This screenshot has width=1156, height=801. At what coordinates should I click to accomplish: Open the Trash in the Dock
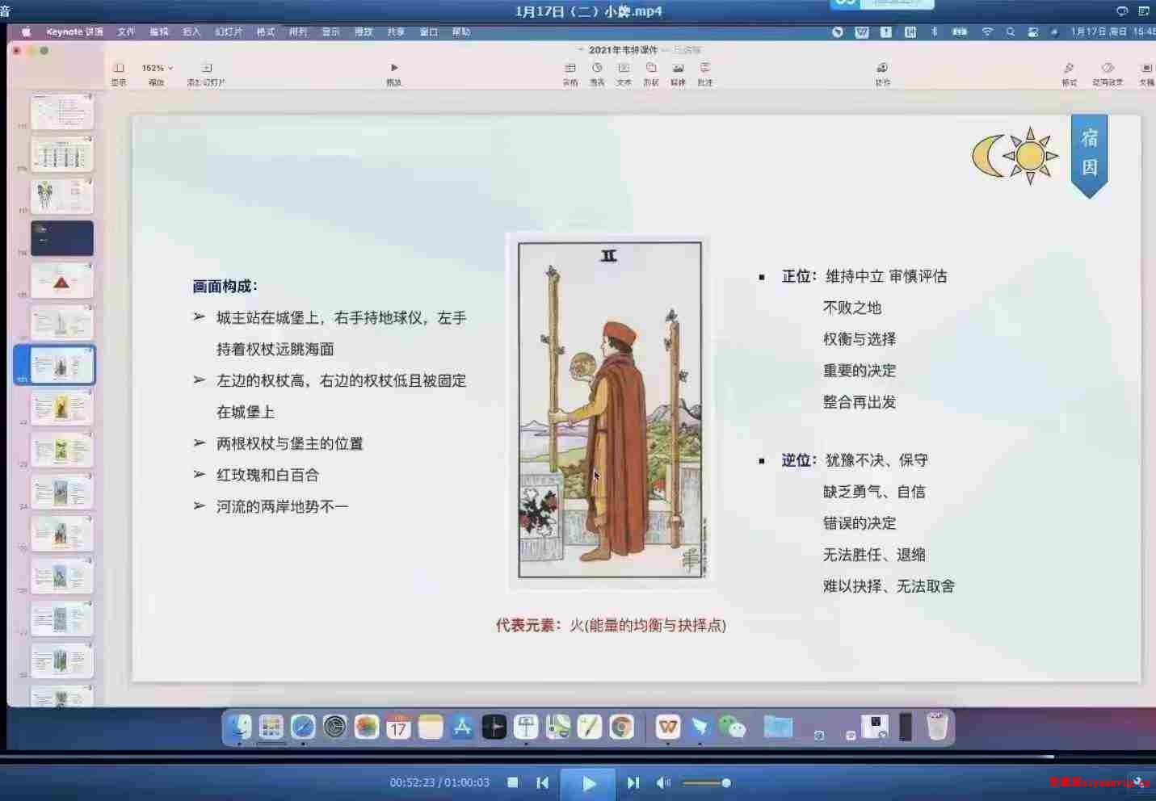[x=937, y=727]
